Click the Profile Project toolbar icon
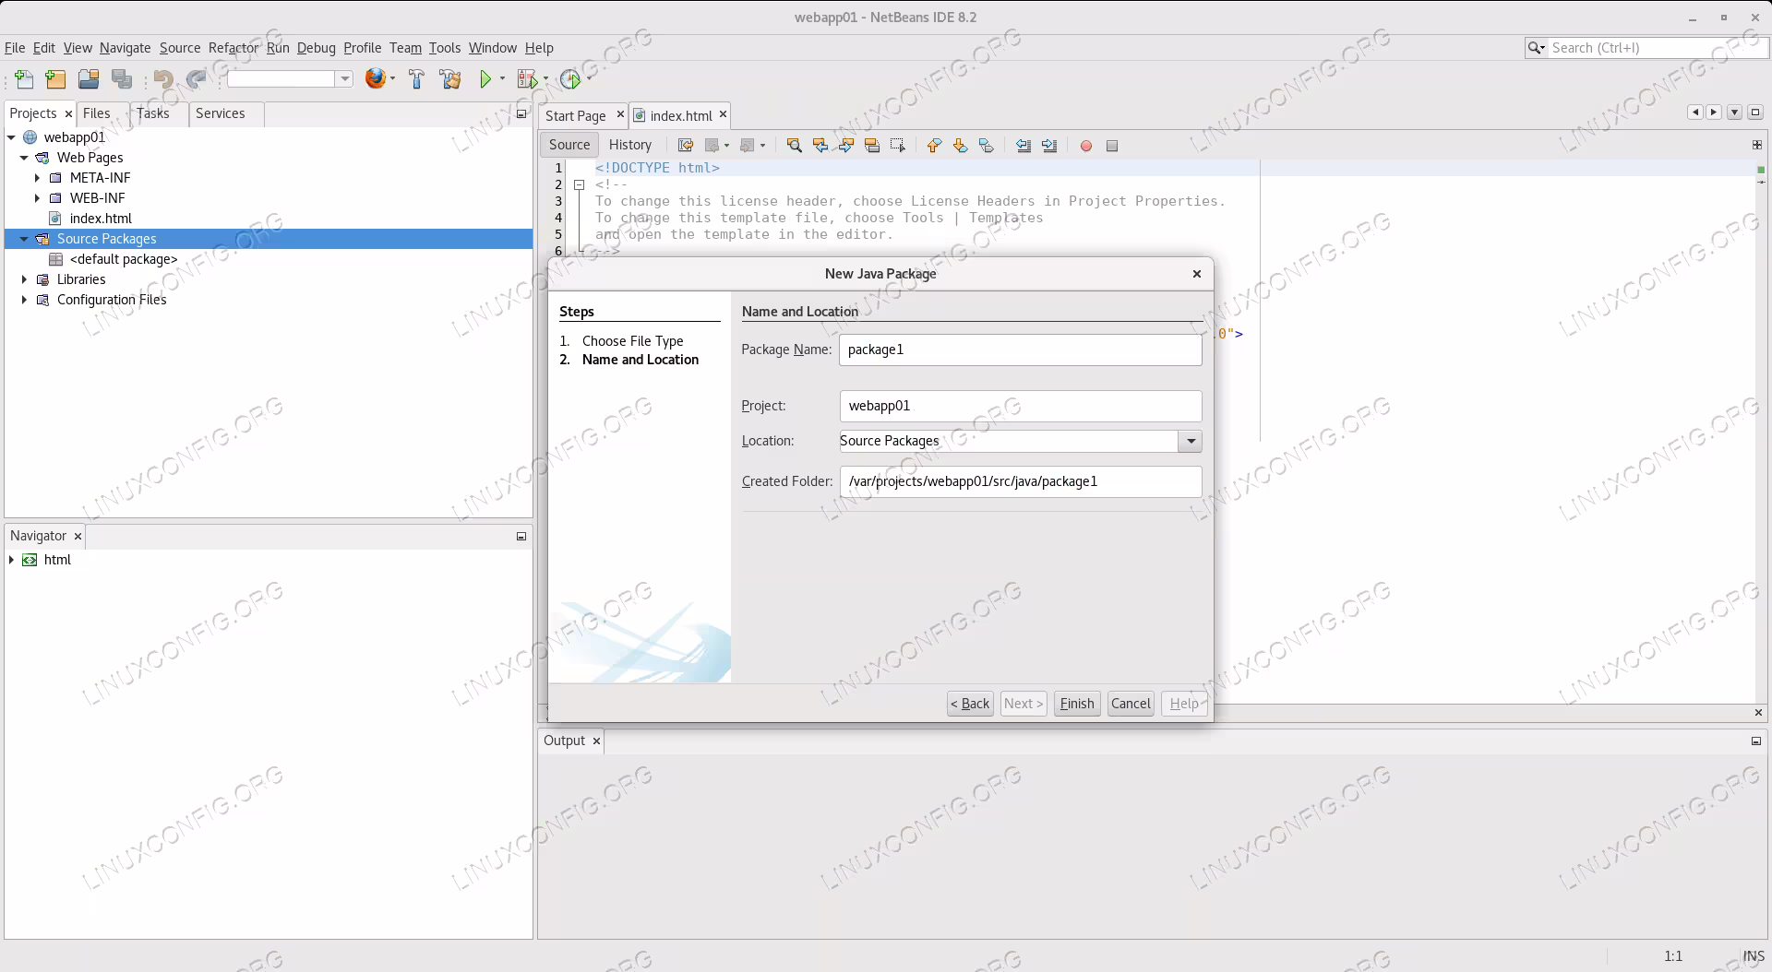The height and width of the screenshot is (972, 1772). click(570, 79)
